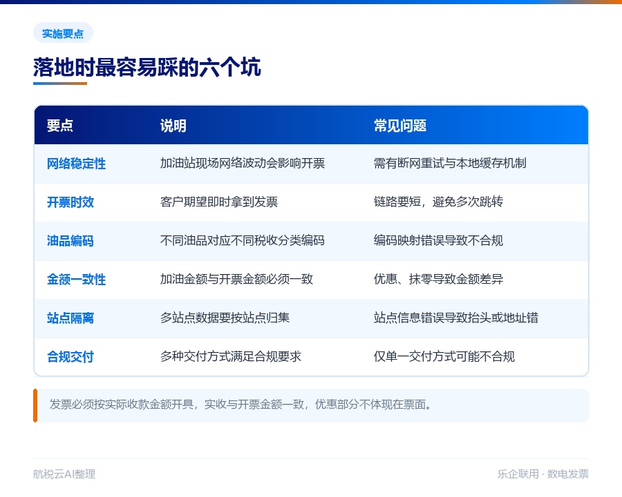Click cell 多站点数据要按站点归集
Screen dimensions: 622x497
(x=225, y=318)
